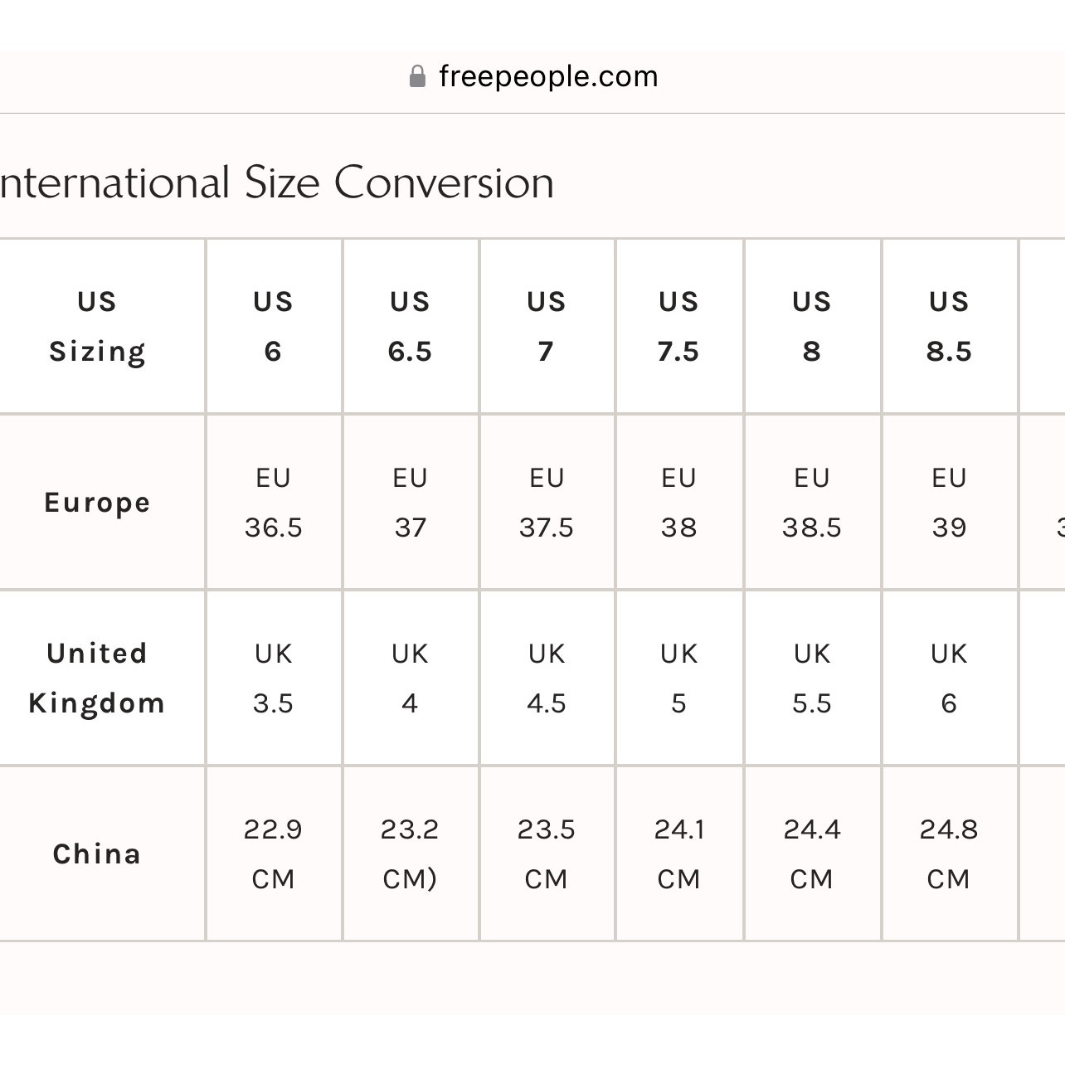Select the US Sizing row header
Image resolution: width=1065 pixels, height=1065 pixels.
[x=97, y=326]
